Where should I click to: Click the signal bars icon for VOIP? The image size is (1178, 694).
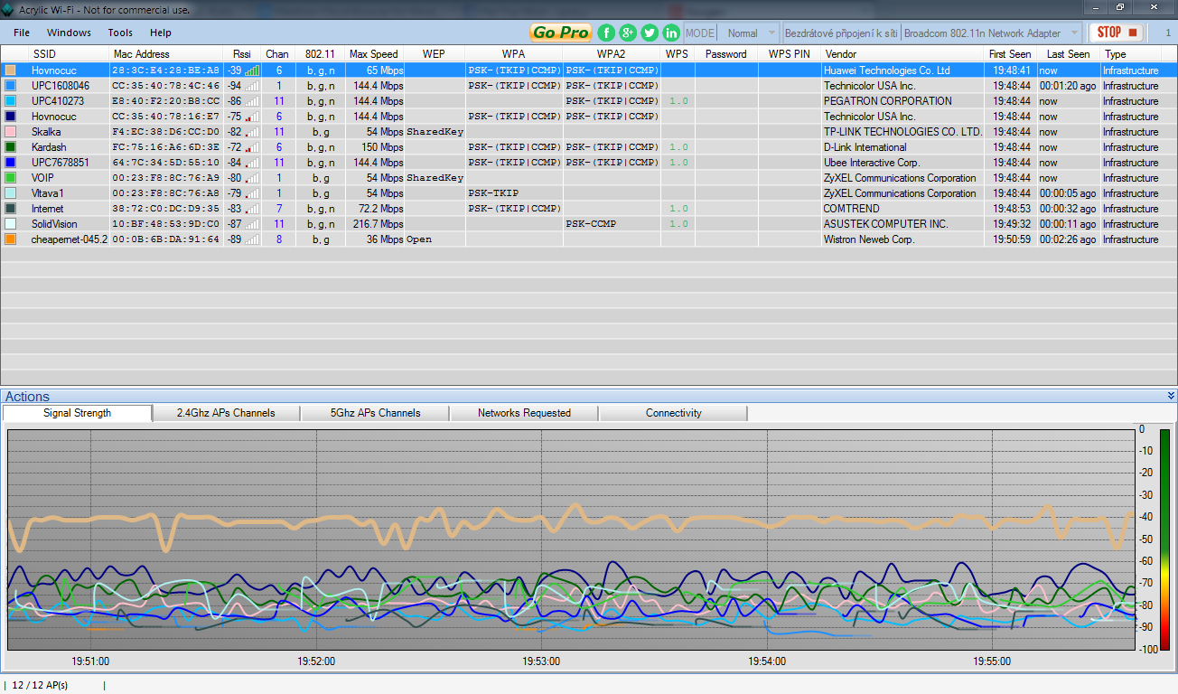point(252,178)
